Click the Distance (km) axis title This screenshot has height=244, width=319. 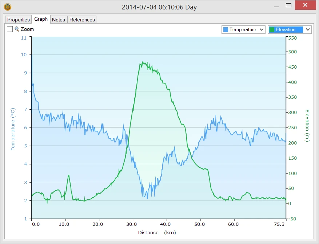pyautogui.click(x=157, y=232)
